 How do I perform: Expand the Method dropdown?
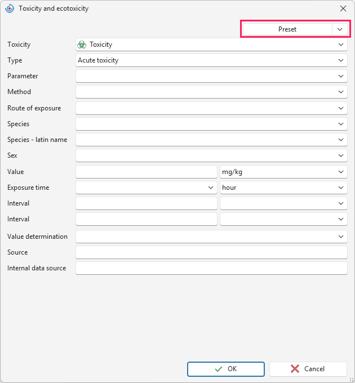211,92
